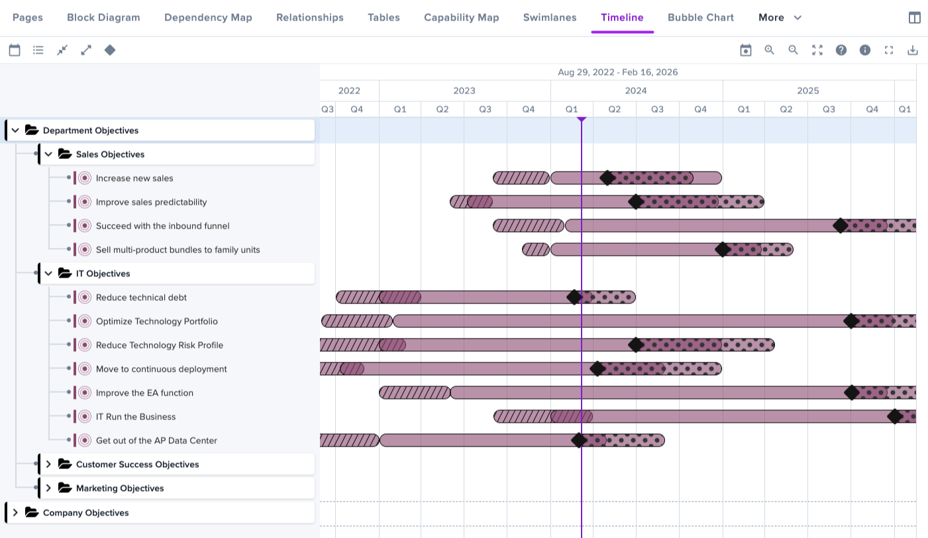This screenshot has width=928, height=538.
Task: Select Get out of the AP Data Center row
Action: (156, 440)
